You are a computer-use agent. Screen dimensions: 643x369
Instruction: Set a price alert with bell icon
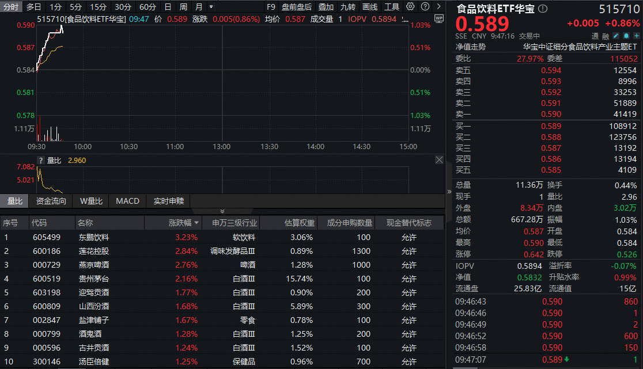coord(626,36)
